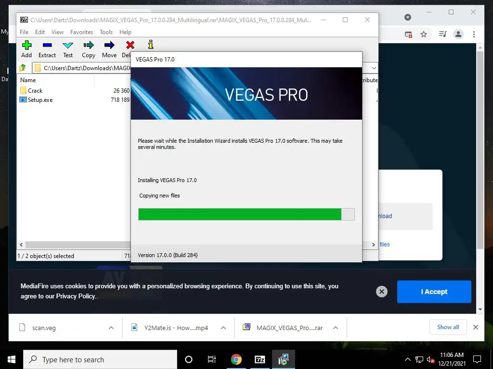Open Task View from the taskbar
493x369 pixels.
pos(212,359)
